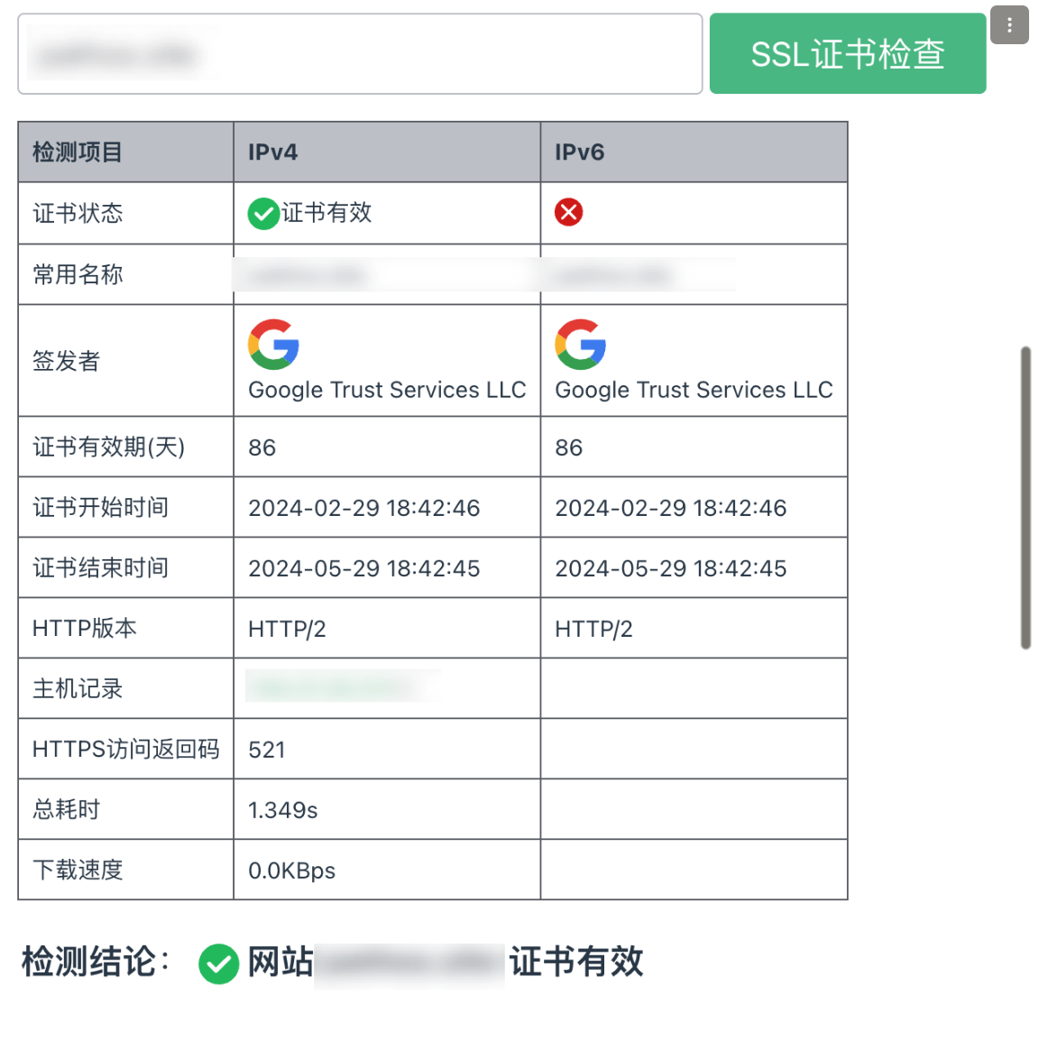Click the 521 return code value
The height and width of the screenshot is (1041, 1039).
point(267,750)
